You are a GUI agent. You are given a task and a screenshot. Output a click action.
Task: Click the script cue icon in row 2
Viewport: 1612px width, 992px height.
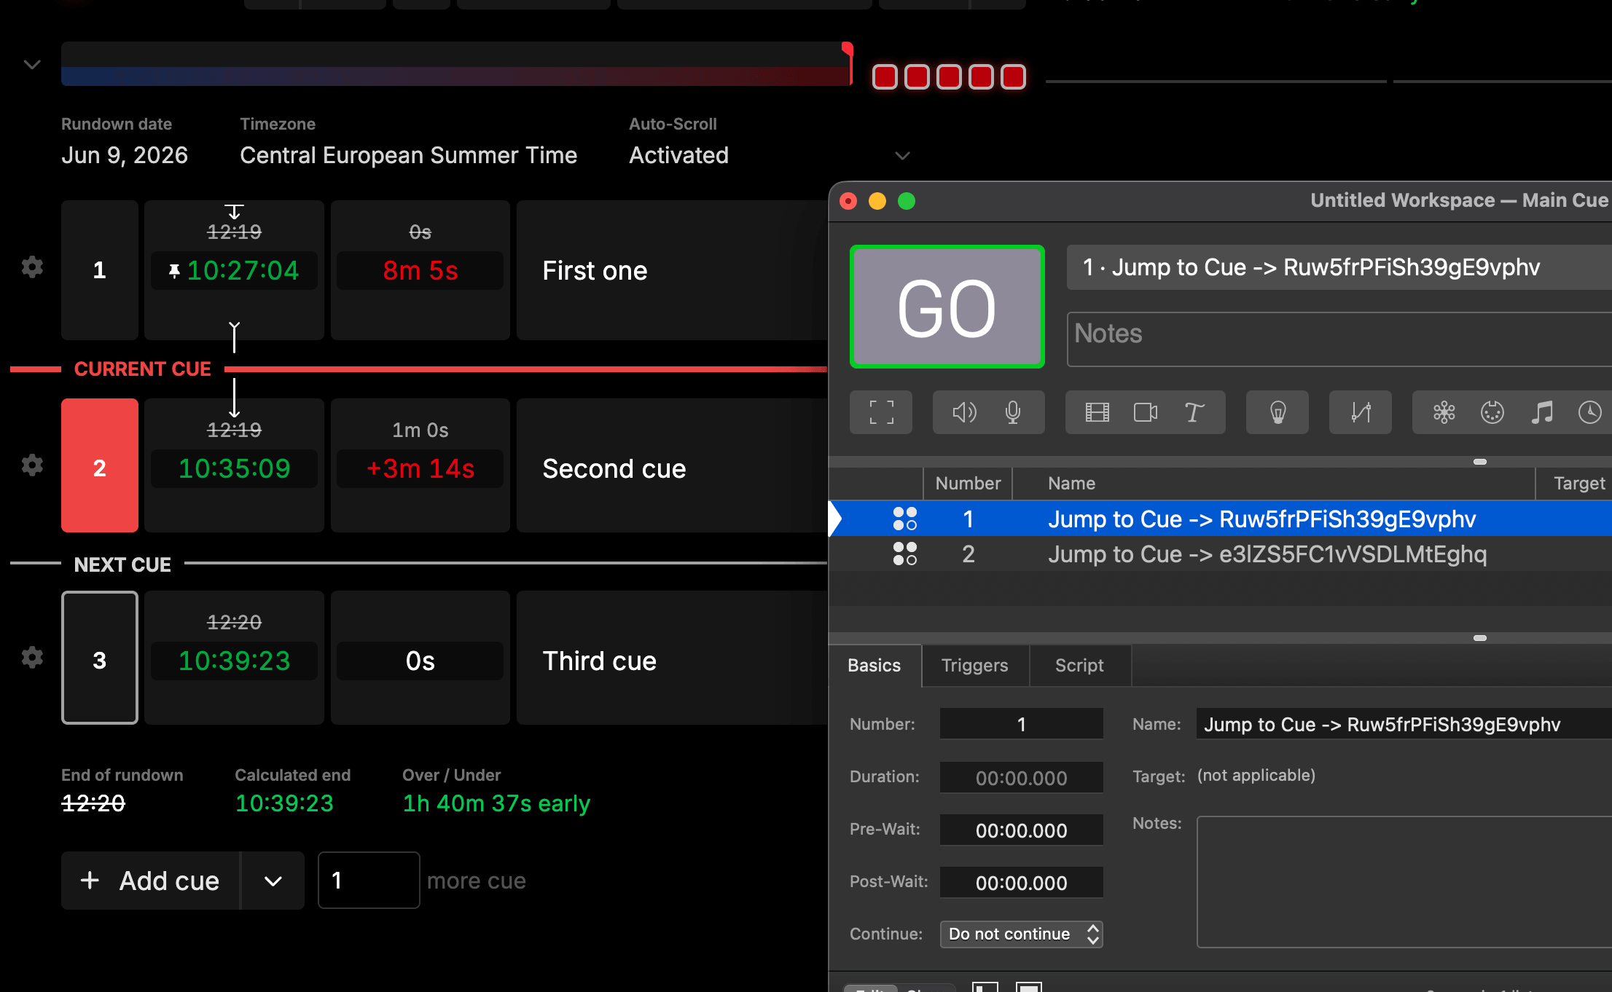905,554
